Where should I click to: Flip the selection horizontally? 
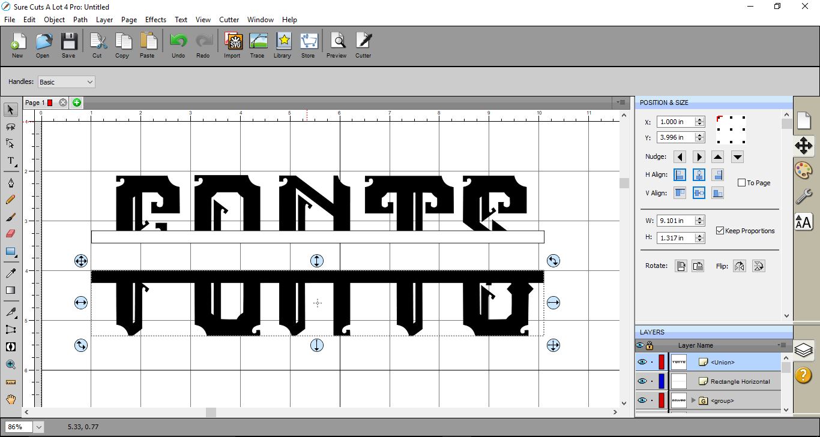point(740,266)
